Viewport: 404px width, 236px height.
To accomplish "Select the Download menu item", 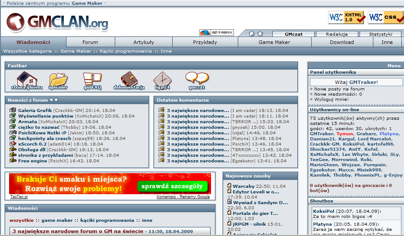I will [x=341, y=42].
